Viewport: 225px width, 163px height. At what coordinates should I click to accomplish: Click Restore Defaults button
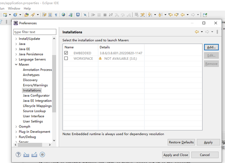(x=181, y=142)
